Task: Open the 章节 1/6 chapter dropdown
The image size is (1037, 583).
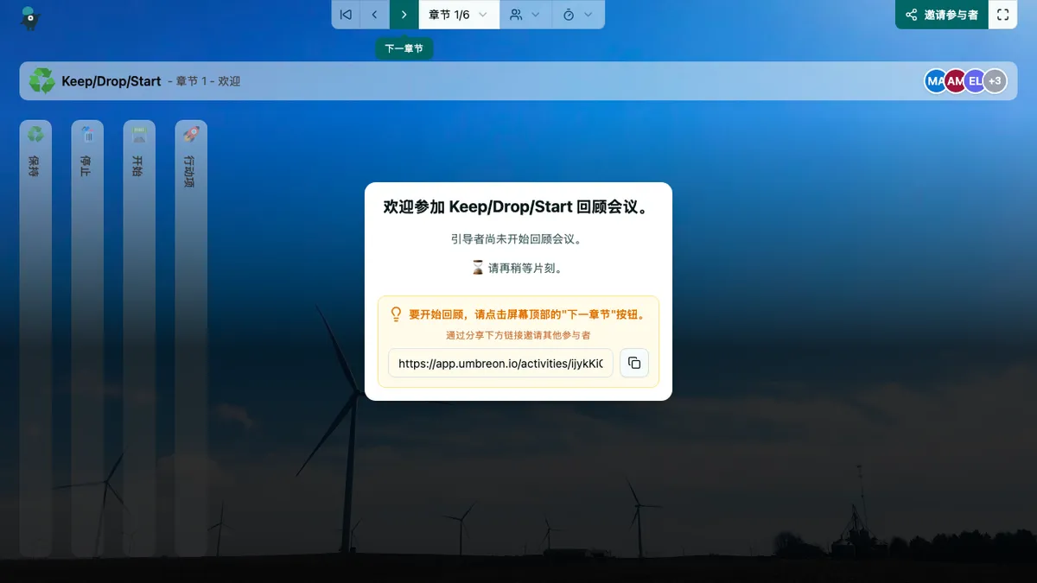Action: point(459,15)
